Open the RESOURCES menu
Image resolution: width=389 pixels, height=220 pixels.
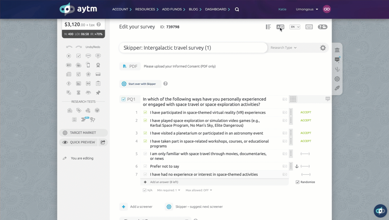pyautogui.click(x=145, y=9)
